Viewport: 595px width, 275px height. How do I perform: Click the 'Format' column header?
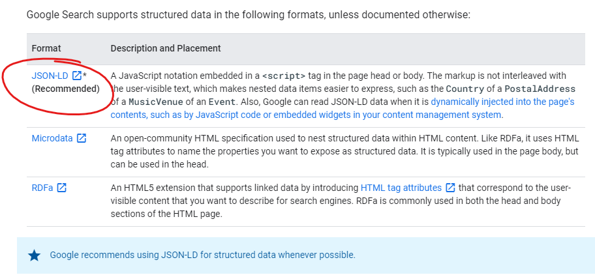coord(46,48)
